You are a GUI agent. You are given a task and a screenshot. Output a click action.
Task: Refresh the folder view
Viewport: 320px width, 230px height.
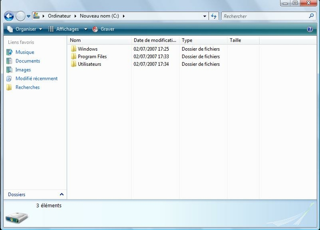pyautogui.click(x=214, y=16)
